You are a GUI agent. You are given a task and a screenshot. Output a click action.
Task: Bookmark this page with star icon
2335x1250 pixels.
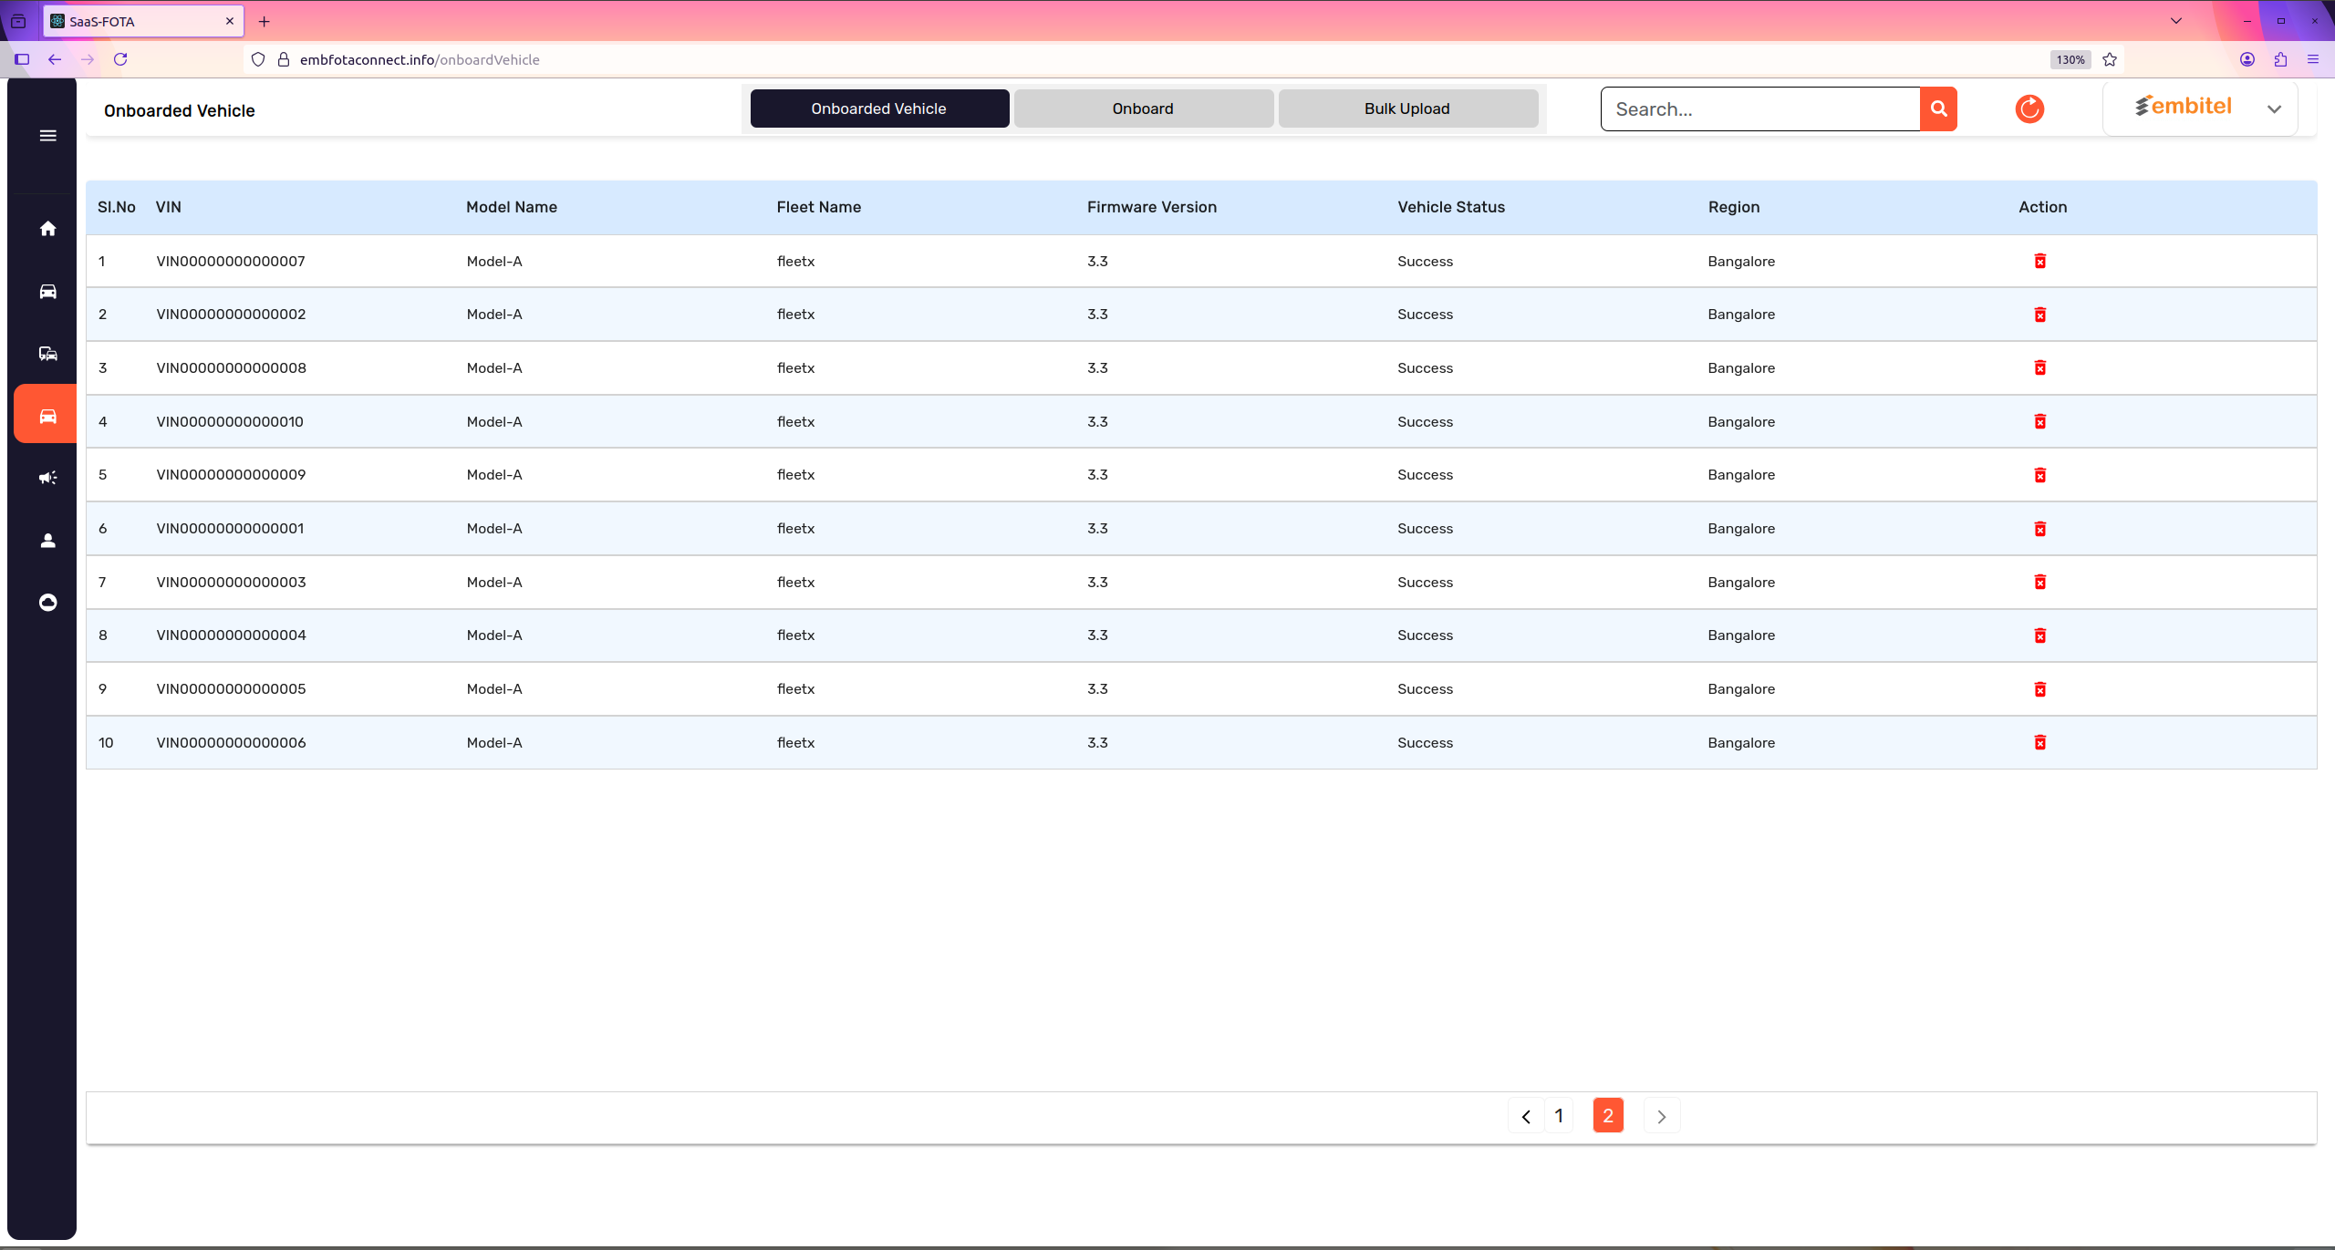pos(2110,59)
